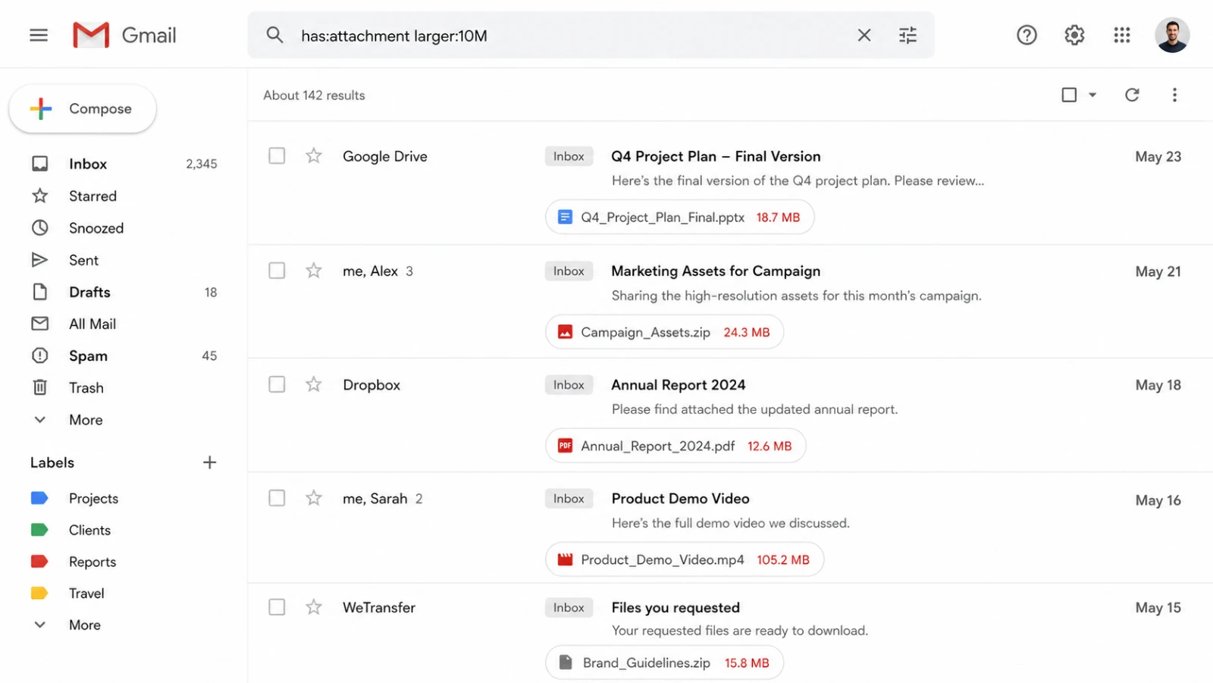Open Files you requested email
The width and height of the screenshot is (1213, 683).
point(675,607)
